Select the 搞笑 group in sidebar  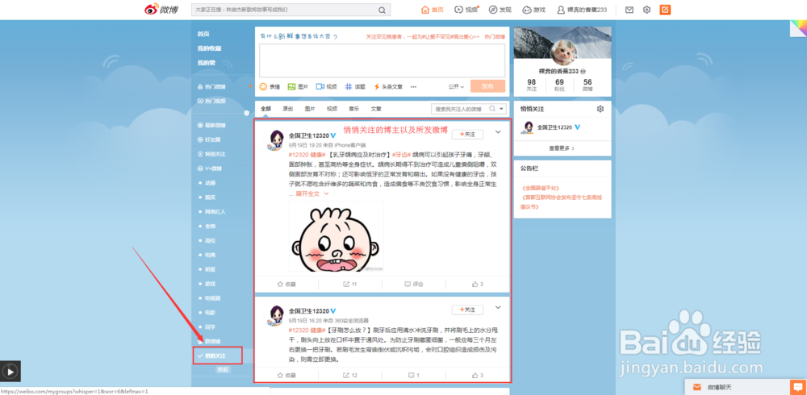point(211,197)
